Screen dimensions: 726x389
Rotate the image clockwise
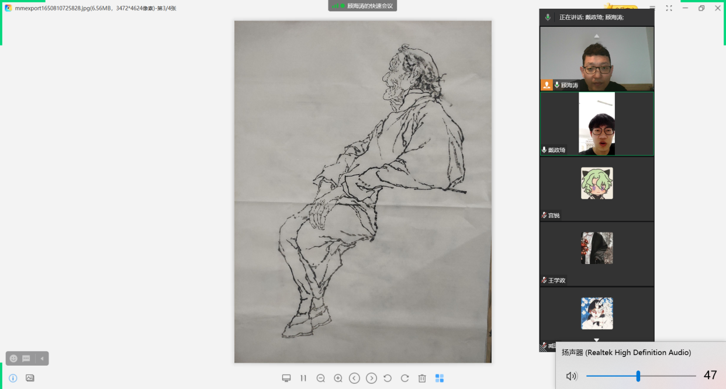(x=405, y=378)
